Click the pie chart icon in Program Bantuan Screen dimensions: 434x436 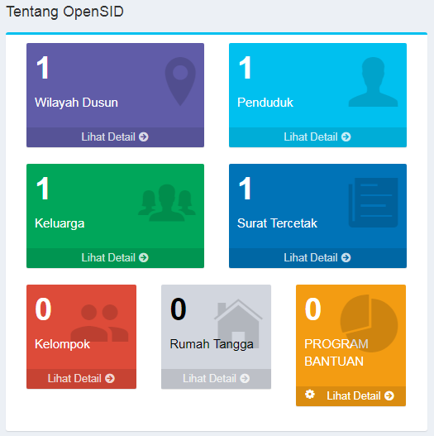[x=369, y=323]
